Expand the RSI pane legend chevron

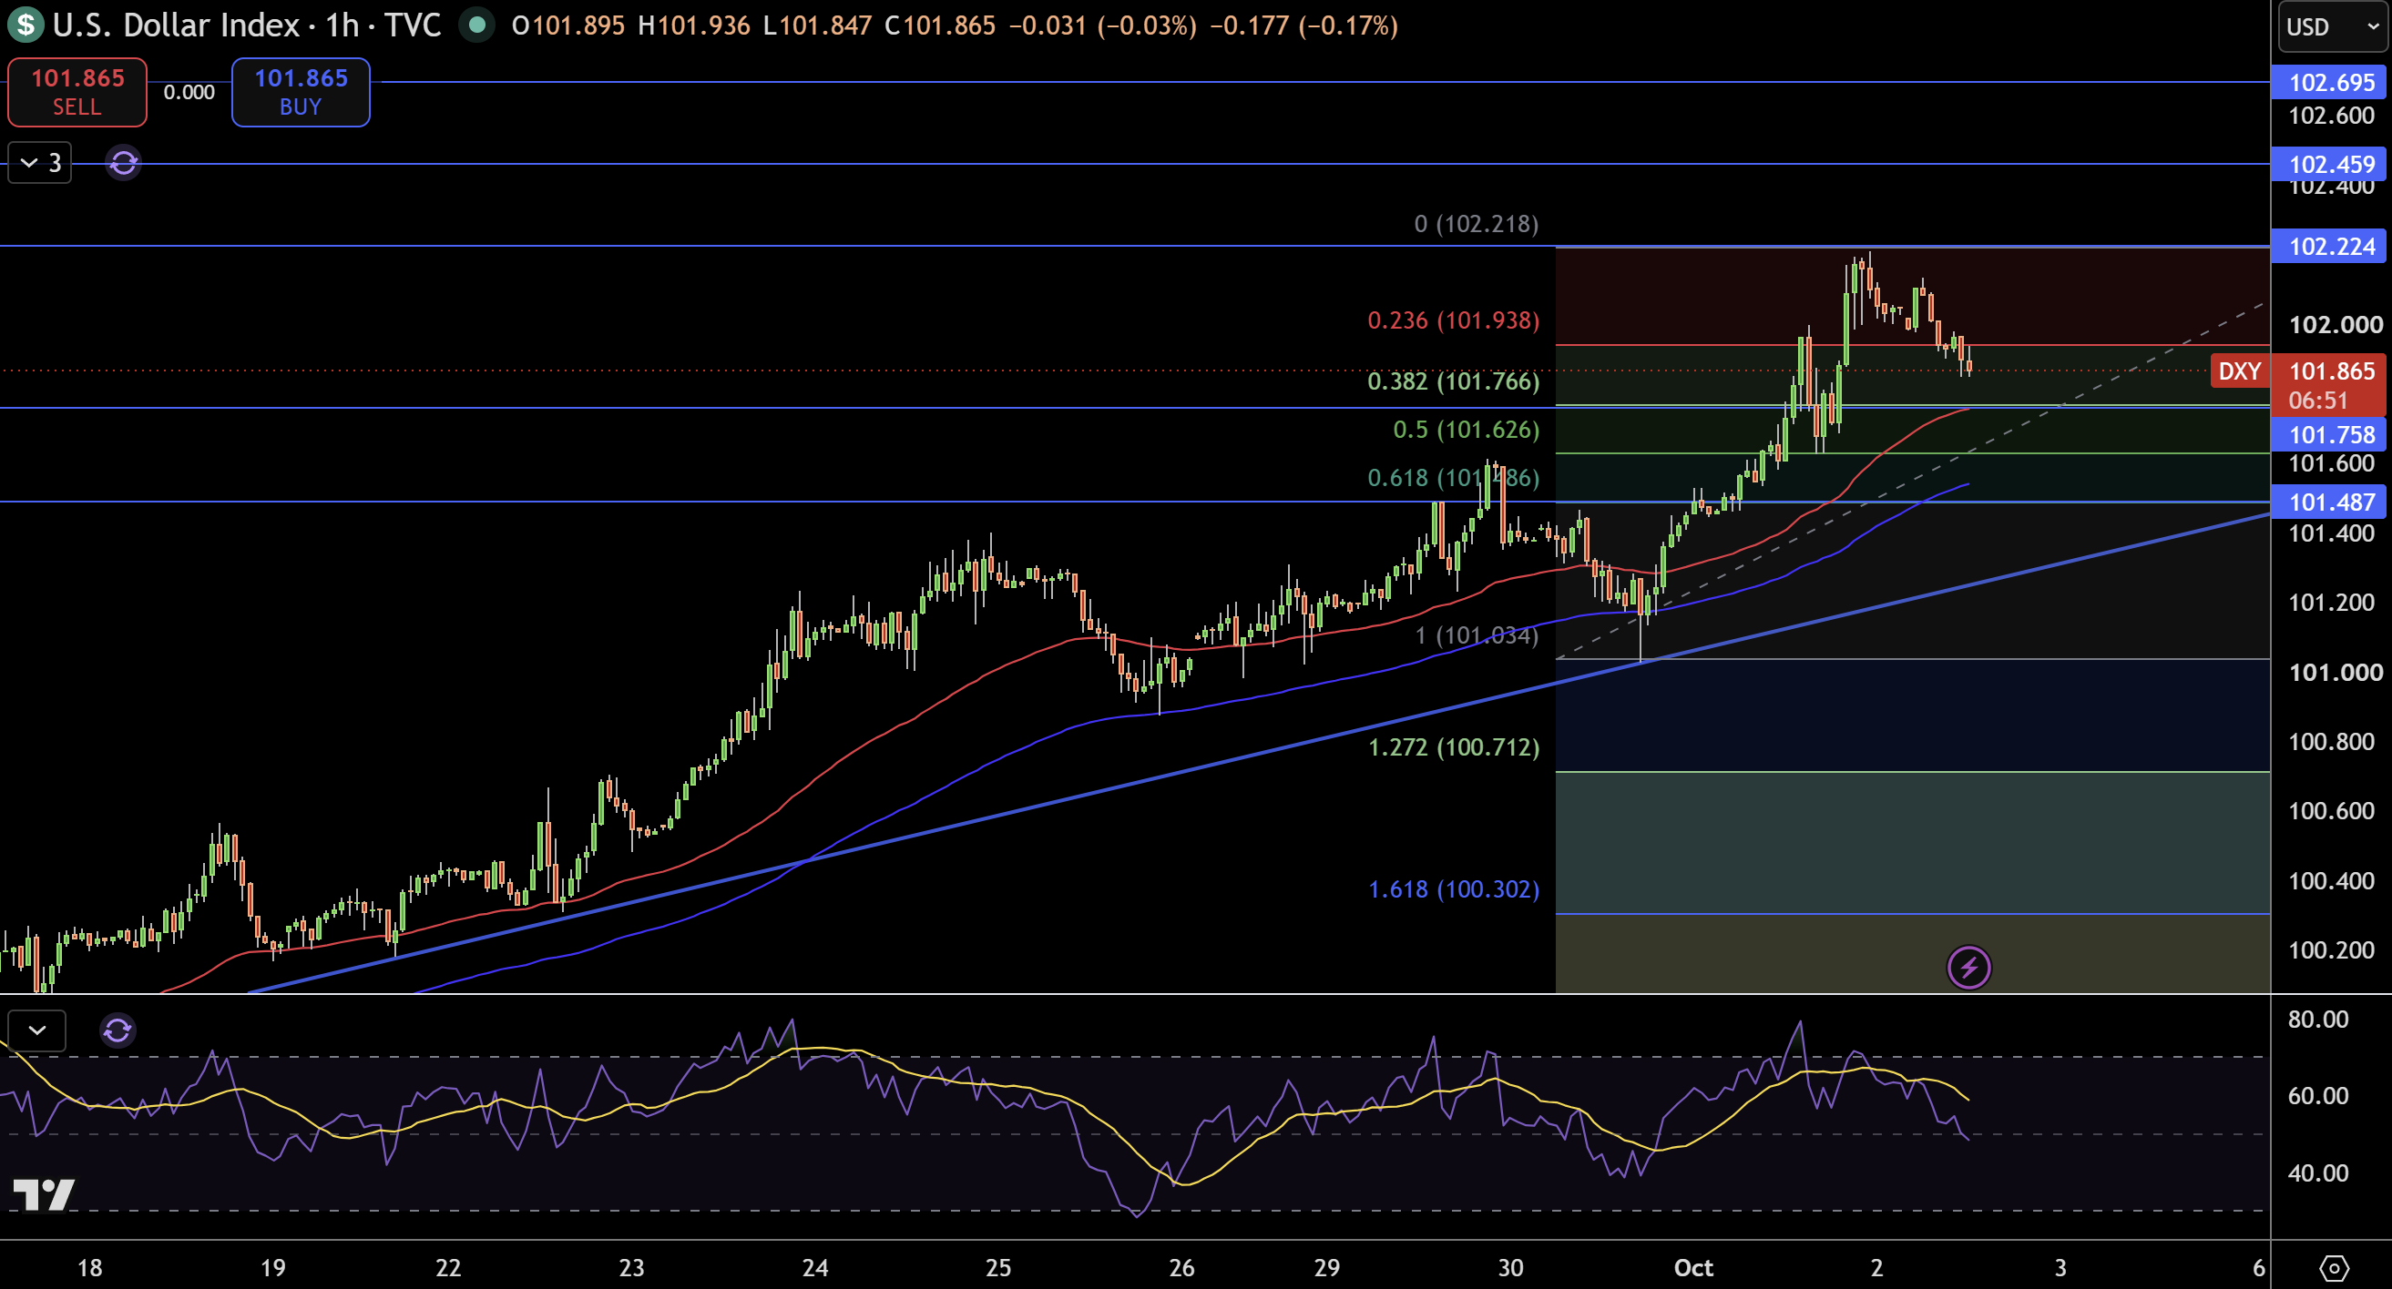pyautogui.click(x=37, y=1030)
